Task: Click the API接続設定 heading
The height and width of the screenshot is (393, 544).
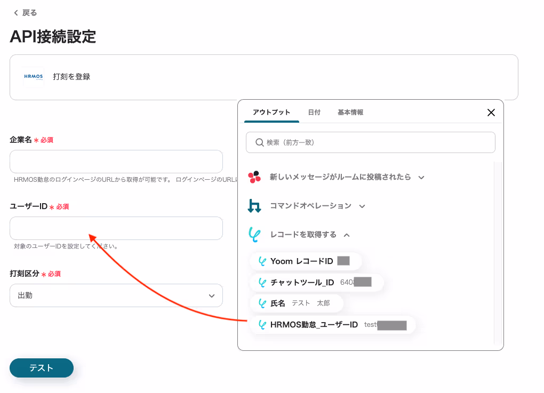Action: tap(53, 36)
